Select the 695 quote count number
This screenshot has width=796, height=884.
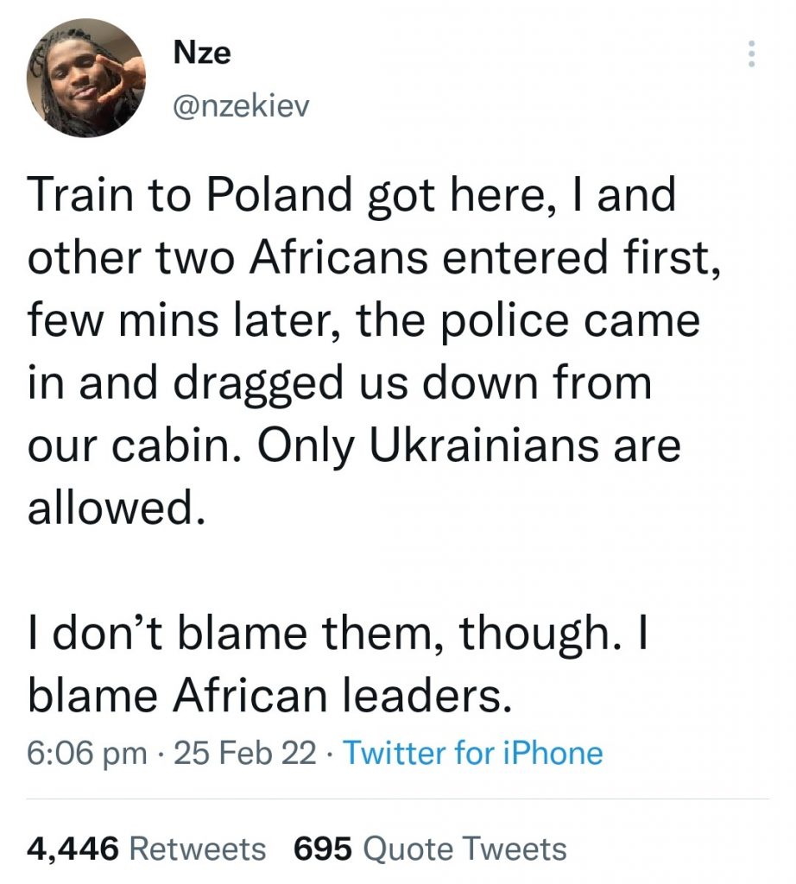click(324, 849)
